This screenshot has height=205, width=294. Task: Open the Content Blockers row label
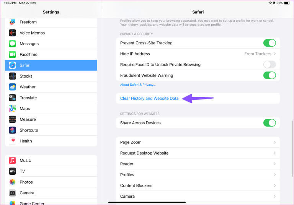click(x=136, y=185)
